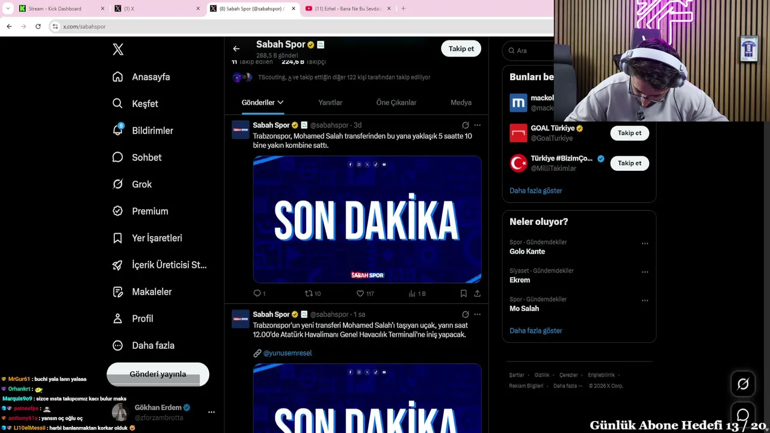Image resolution: width=770 pixels, height=433 pixels.
Task: Open Sohbet messages in sidebar
Action: point(137,158)
